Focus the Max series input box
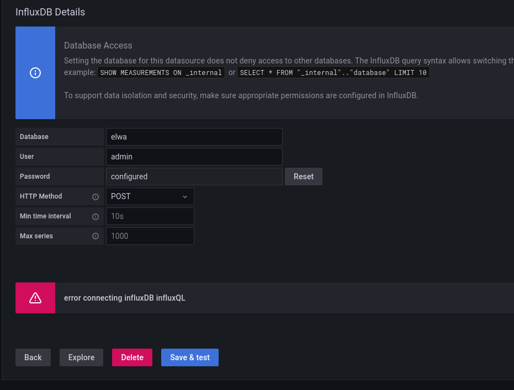This screenshot has width=514, height=390. 150,236
